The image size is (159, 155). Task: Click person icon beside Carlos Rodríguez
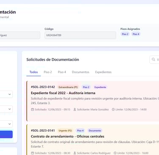click(x=75, y=153)
